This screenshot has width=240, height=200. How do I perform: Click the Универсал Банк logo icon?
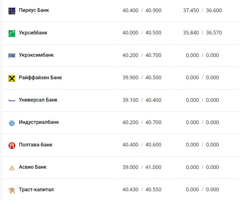(x=12, y=100)
